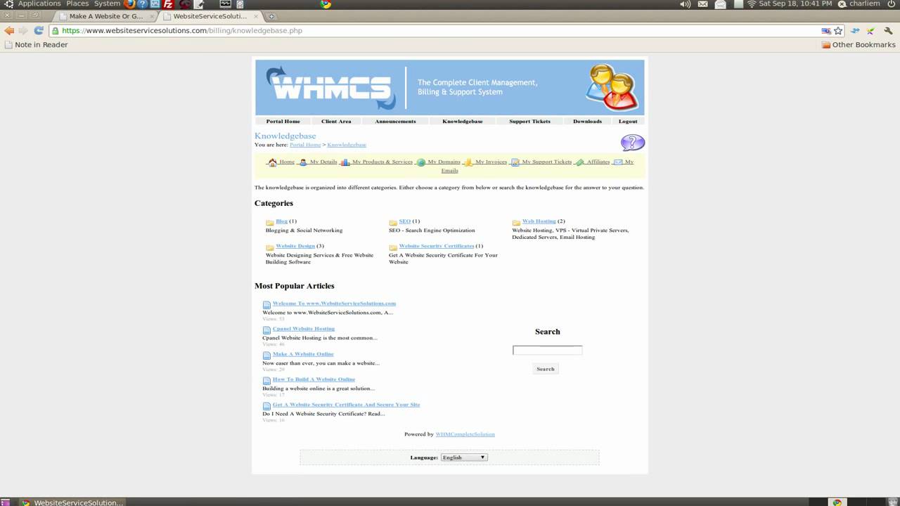Click the Blog category folder icon
Screen dimensions: 900x506
[270, 222]
